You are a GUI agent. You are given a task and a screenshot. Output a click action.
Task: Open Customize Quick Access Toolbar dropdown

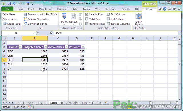tap(32, 4)
